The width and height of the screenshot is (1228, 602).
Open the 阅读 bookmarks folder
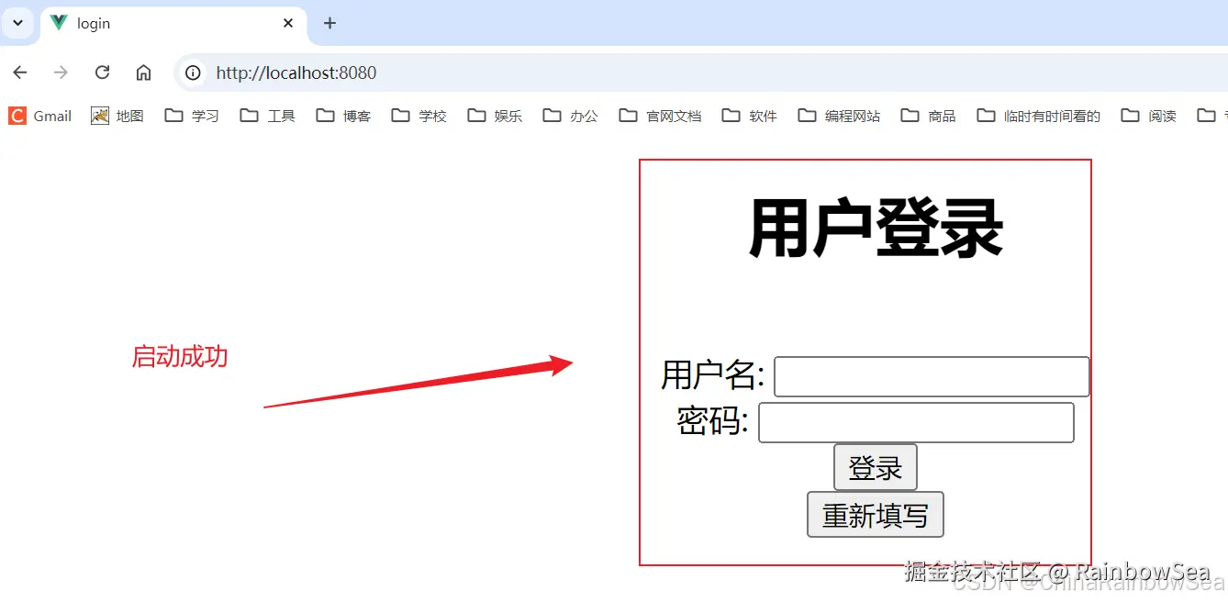click(x=1148, y=116)
